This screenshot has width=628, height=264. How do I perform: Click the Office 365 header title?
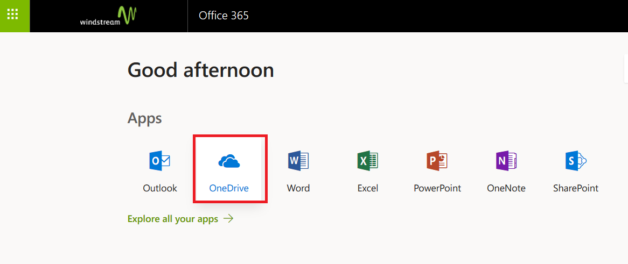click(224, 16)
